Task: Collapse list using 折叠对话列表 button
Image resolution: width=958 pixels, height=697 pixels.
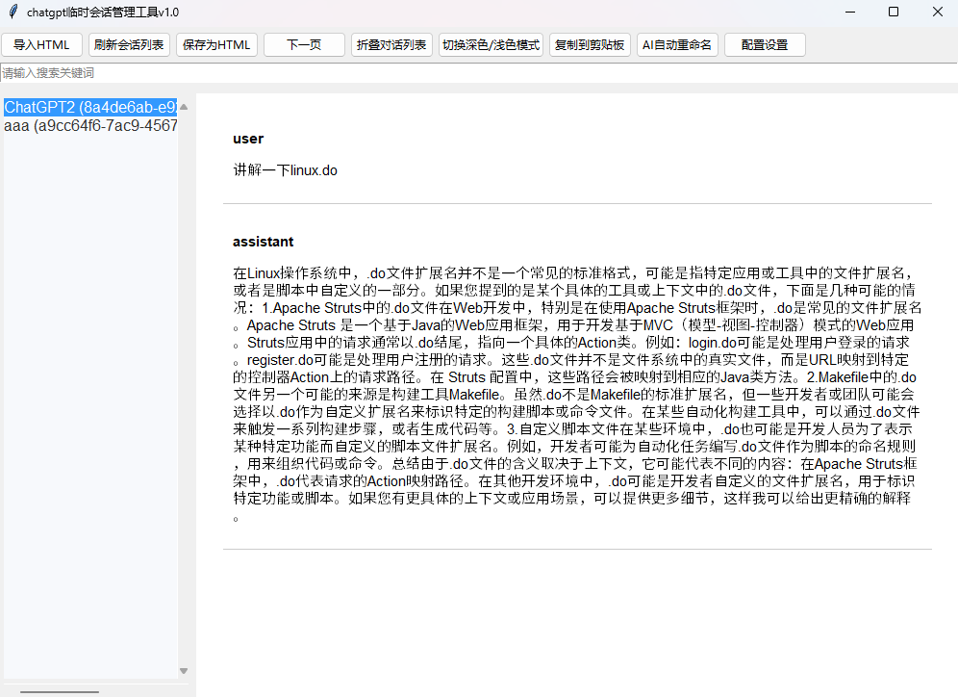Action: click(x=391, y=44)
